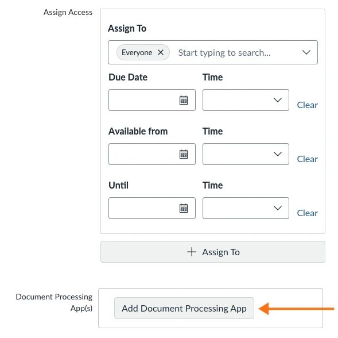Click the Due Date input field
338x338 pixels.
[152, 100]
